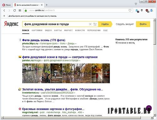This screenshot has height=120, width=157.
Task: Select the Поиск tab
Action: pyautogui.click(x=25, y=30)
